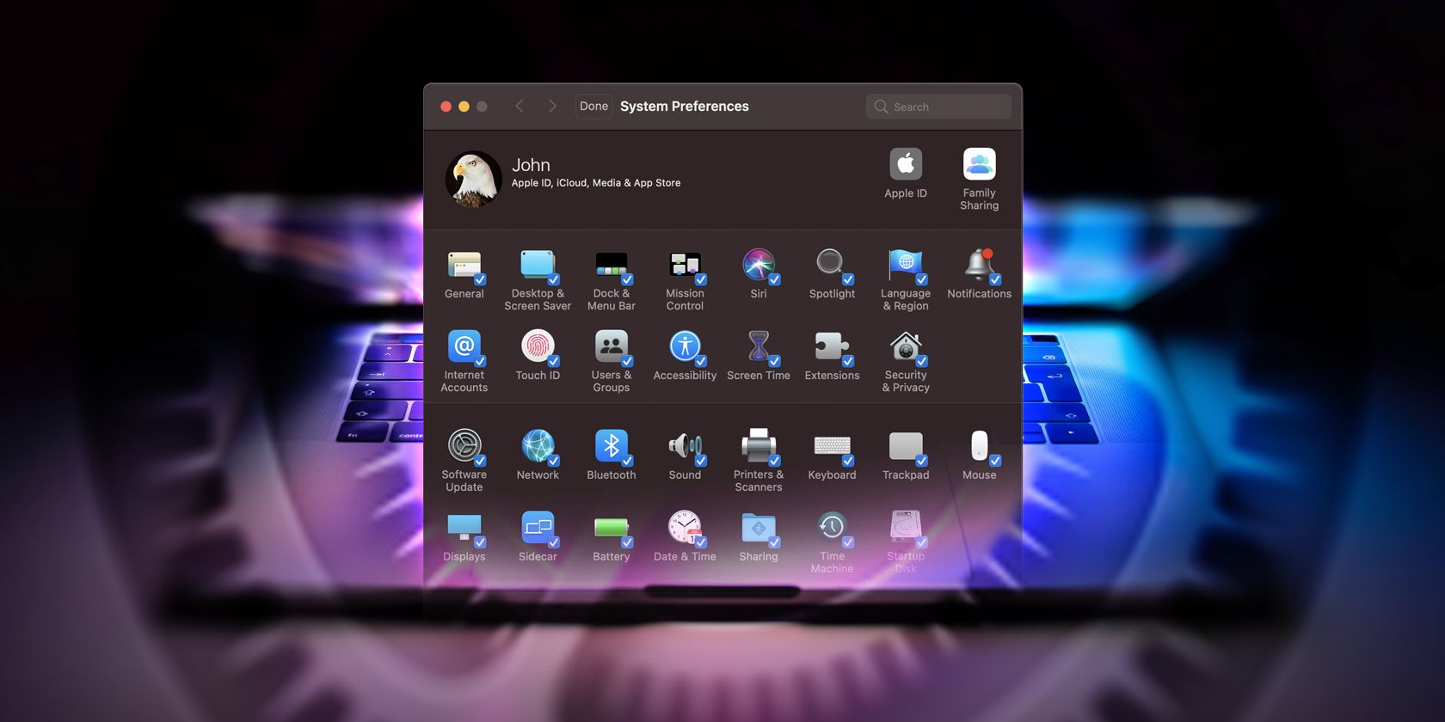Open Family Sharing pane icon
The height and width of the screenshot is (722, 1445).
(x=979, y=164)
